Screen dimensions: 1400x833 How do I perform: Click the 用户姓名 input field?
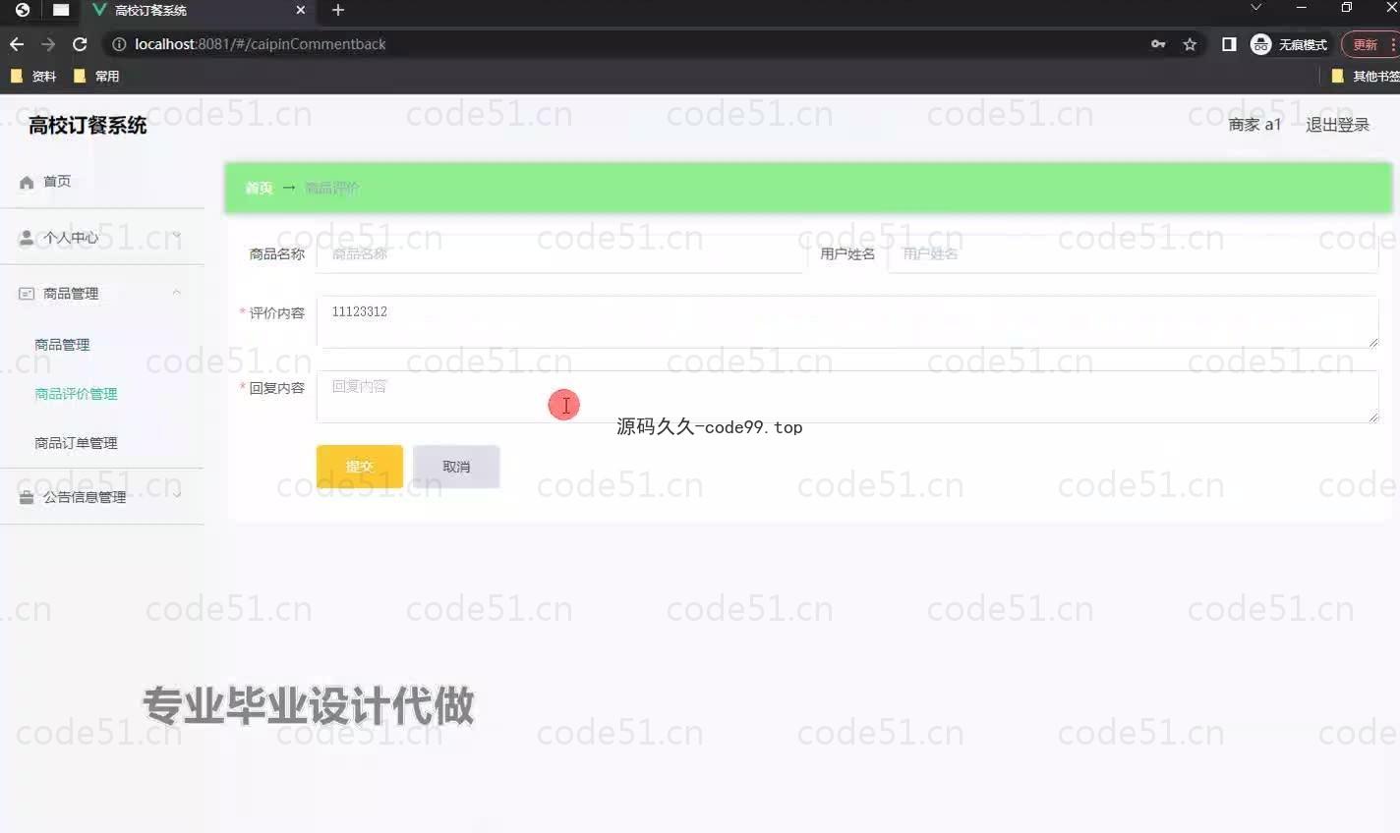(1133, 253)
